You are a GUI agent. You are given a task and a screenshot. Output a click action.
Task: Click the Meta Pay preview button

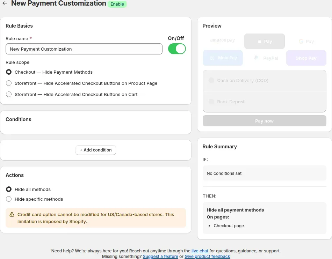[x=223, y=58]
